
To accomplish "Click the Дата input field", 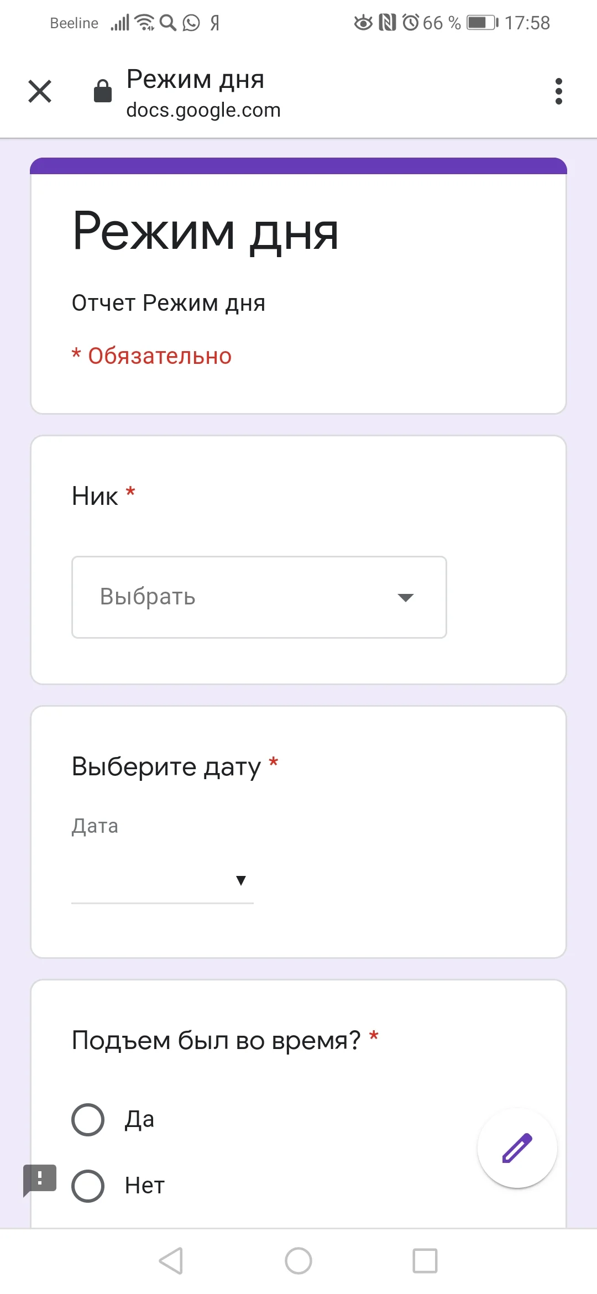I will (155, 880).
